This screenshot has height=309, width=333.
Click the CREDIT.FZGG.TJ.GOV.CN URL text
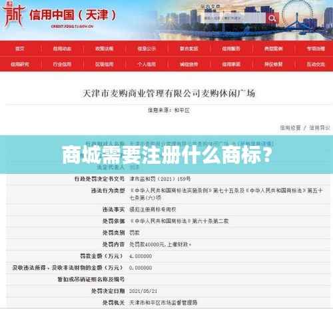[x=73, y=27]
